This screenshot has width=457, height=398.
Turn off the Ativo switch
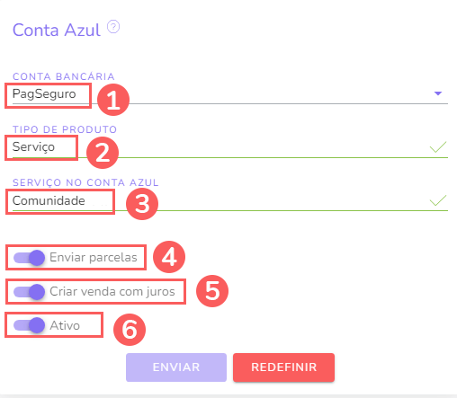30,325
